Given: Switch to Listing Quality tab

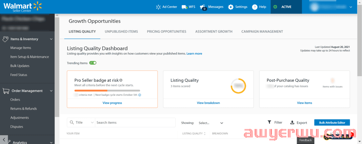Looking at the screenshot, I should [x=82, y=32].
